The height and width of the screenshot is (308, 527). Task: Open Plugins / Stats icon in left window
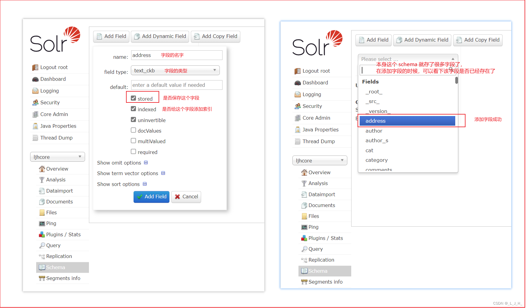tap(42, 234)
